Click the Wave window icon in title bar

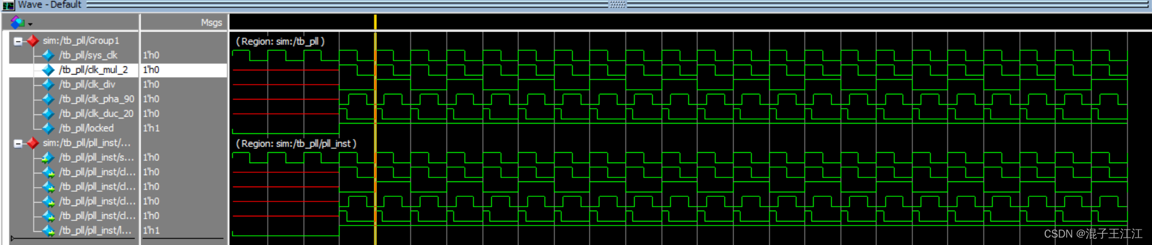click(8, 5)
